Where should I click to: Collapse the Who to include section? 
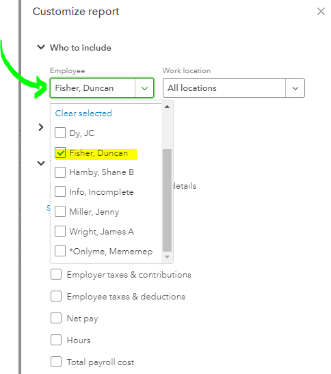41,47
